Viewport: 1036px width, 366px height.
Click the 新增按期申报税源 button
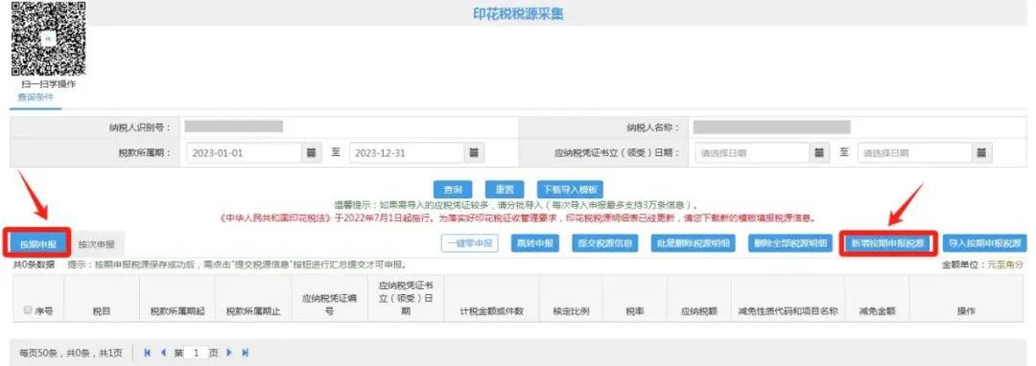tap(888, 243)
